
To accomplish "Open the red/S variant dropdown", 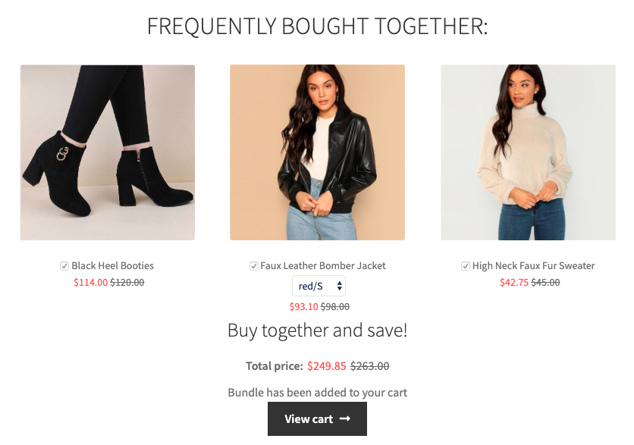I will click(319, 286).
